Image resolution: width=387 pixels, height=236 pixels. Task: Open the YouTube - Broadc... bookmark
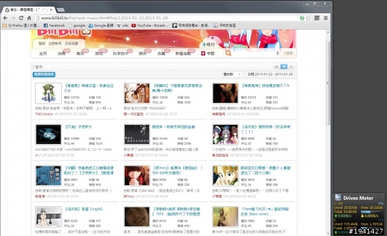click(149, 25)
